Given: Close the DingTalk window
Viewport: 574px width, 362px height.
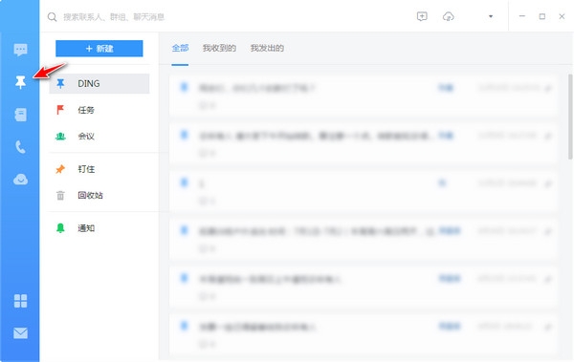Looking at the screenshot, I should point(562,16).
